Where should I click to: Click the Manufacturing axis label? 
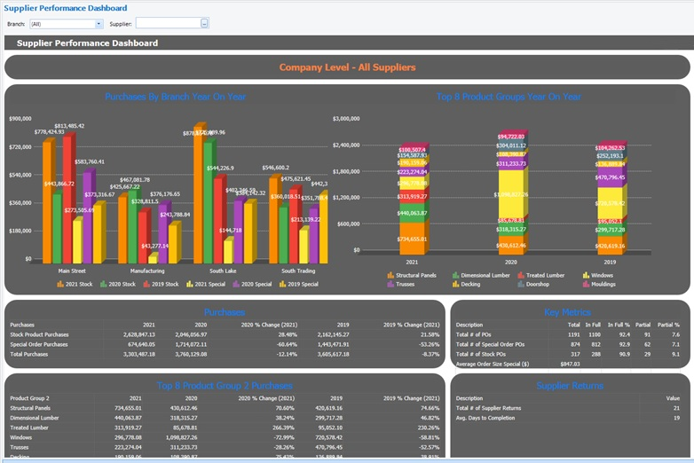pos(147,271)
